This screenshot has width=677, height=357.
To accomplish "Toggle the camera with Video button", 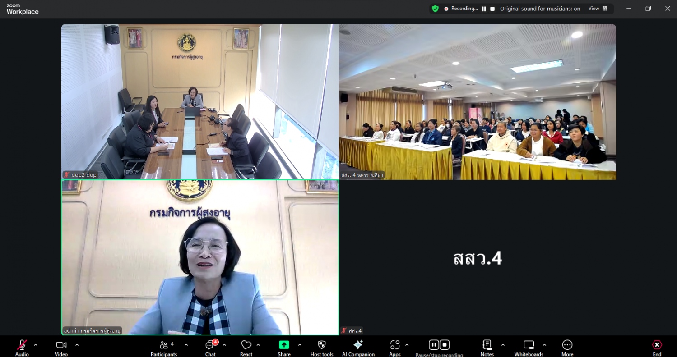I will click(x=61, y=345).
